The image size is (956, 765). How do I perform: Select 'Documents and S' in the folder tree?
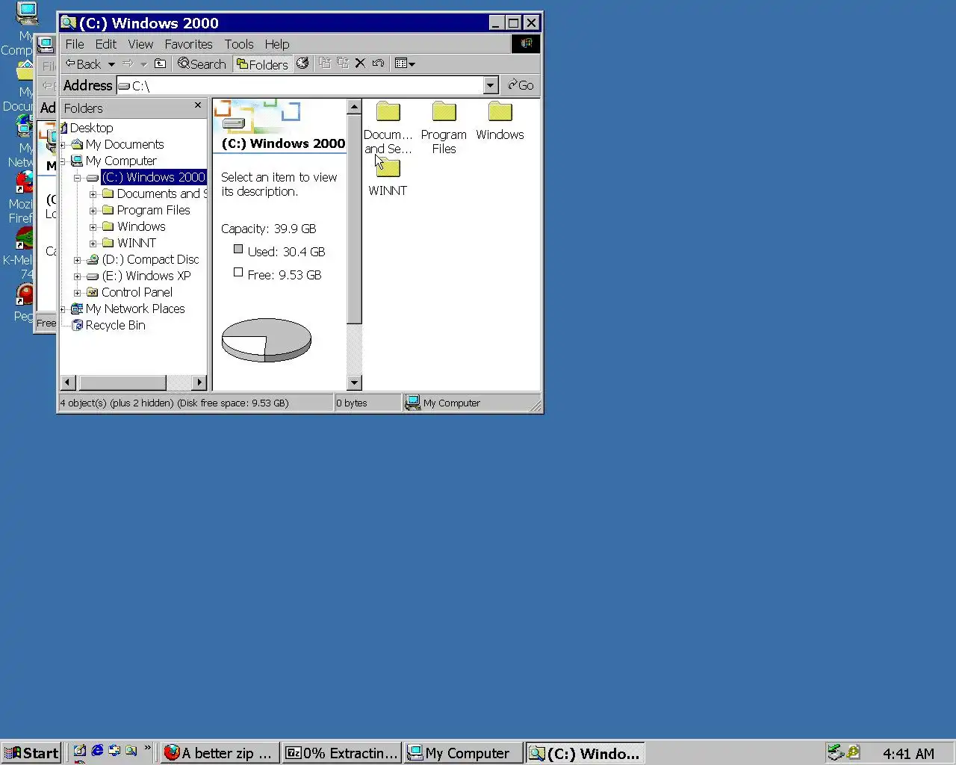[161, 194]
